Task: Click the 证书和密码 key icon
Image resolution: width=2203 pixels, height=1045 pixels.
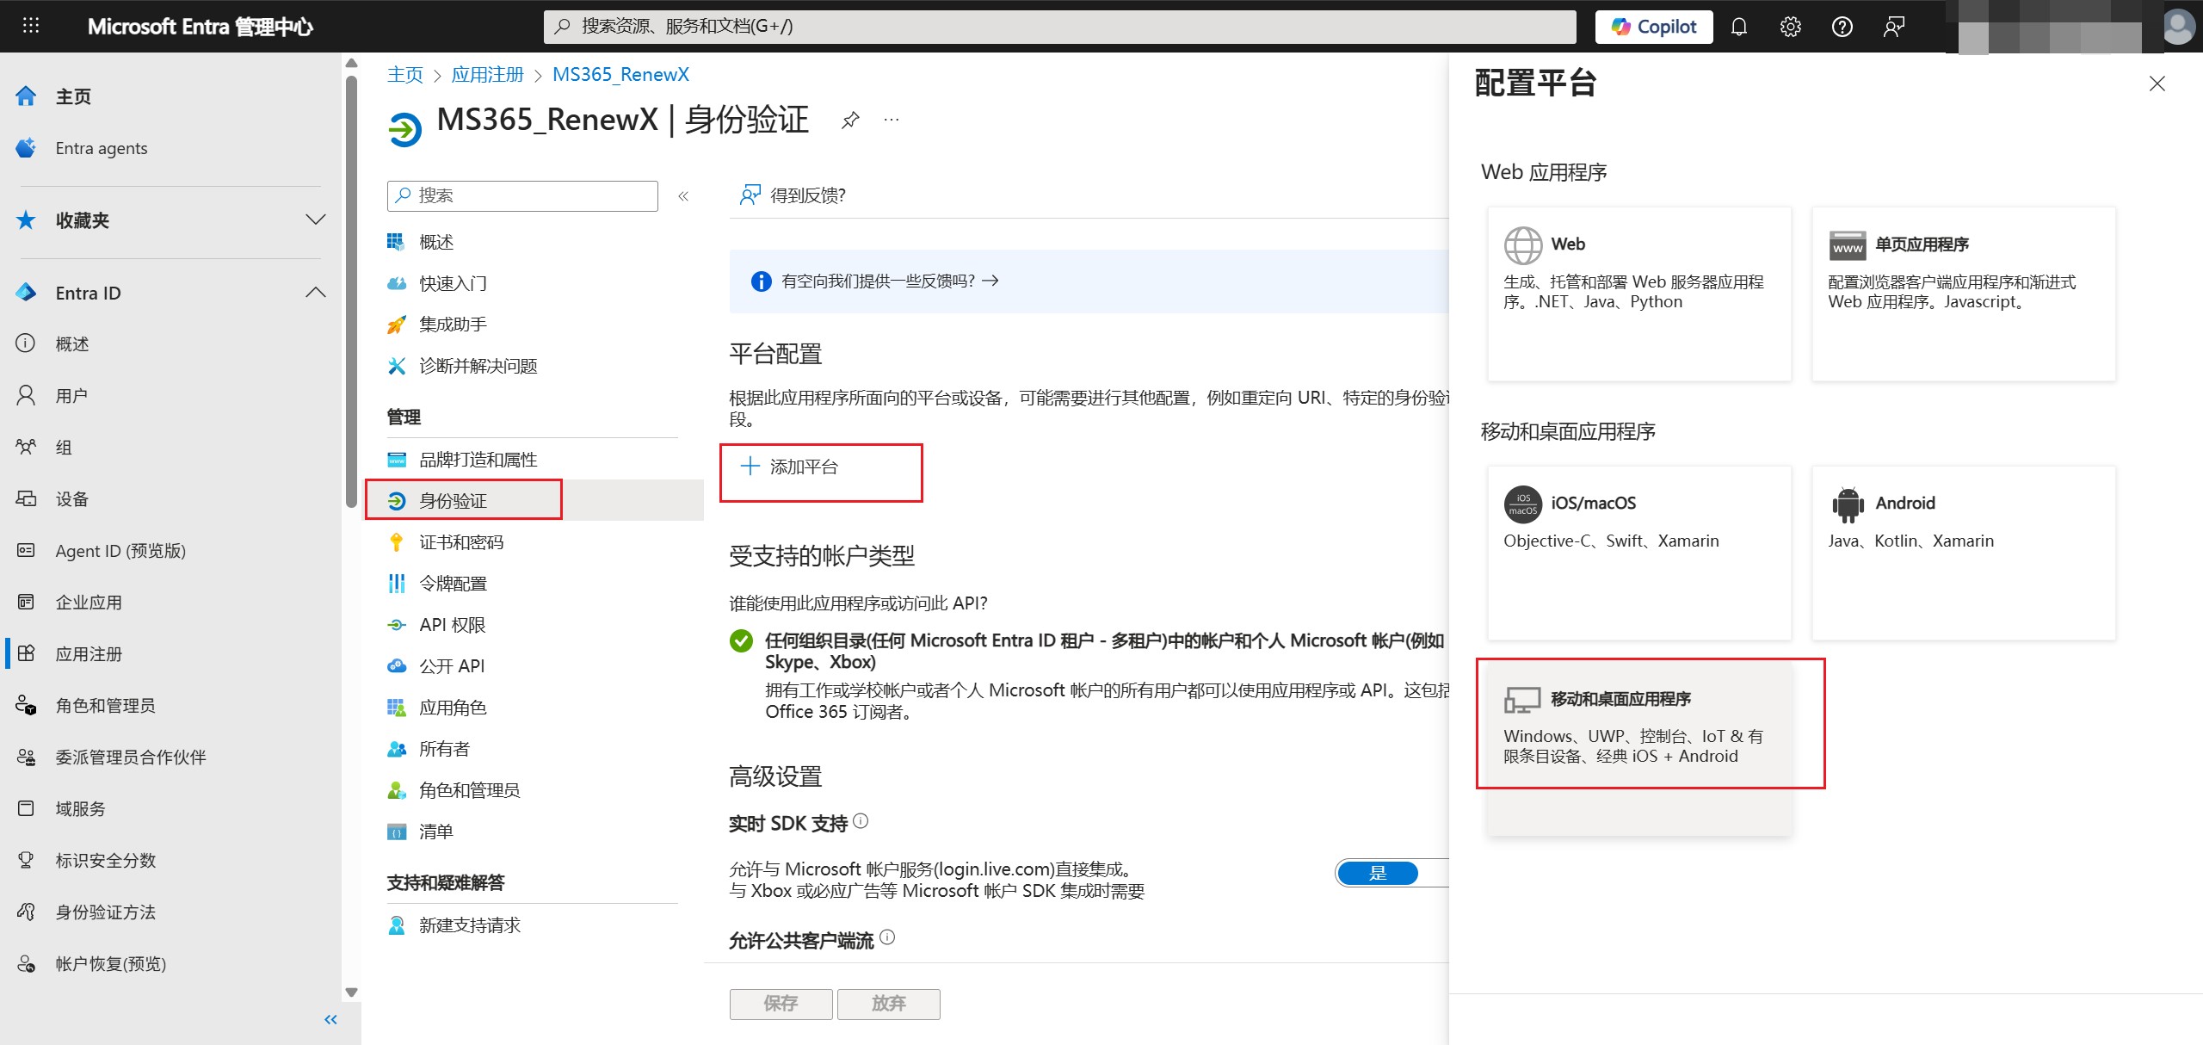Action: (x=397, y=542)
